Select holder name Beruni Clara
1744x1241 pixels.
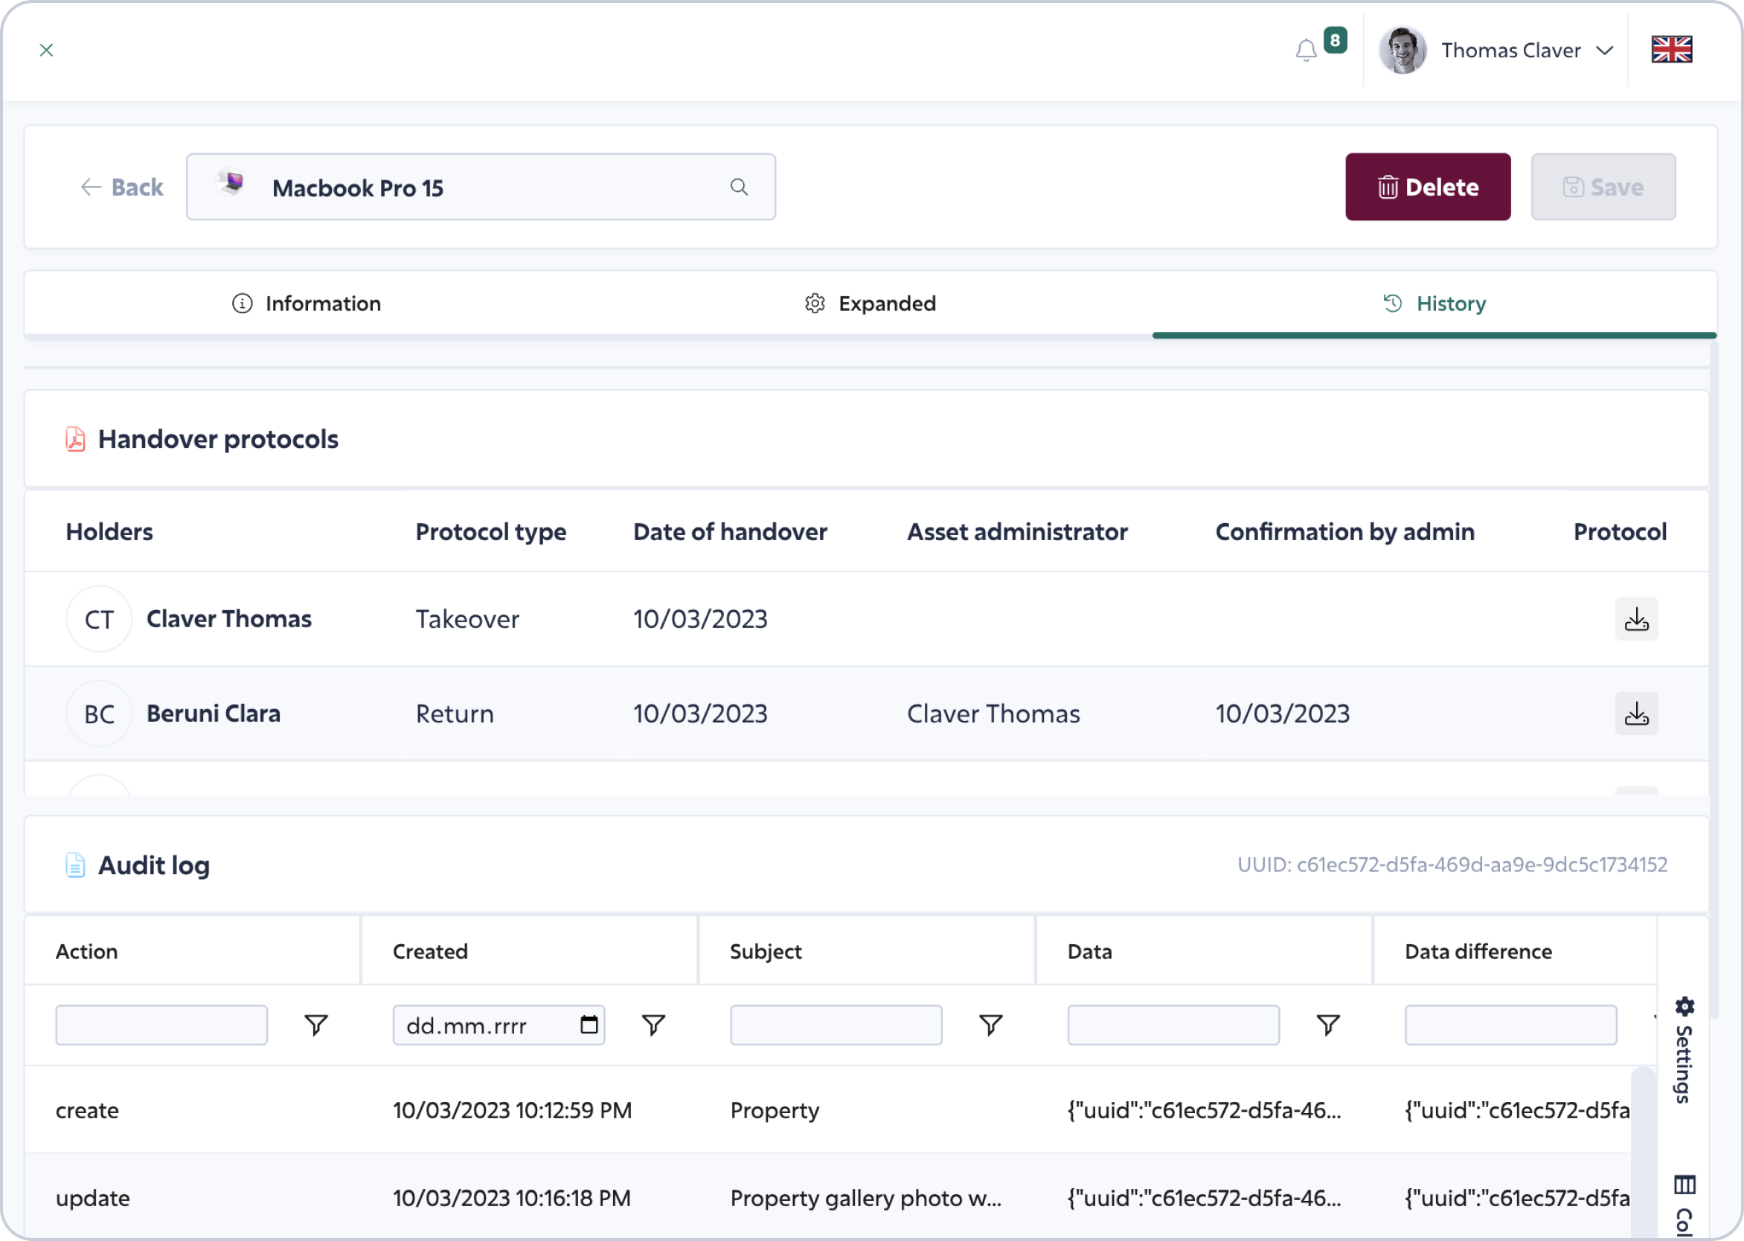tap(214, 713)
